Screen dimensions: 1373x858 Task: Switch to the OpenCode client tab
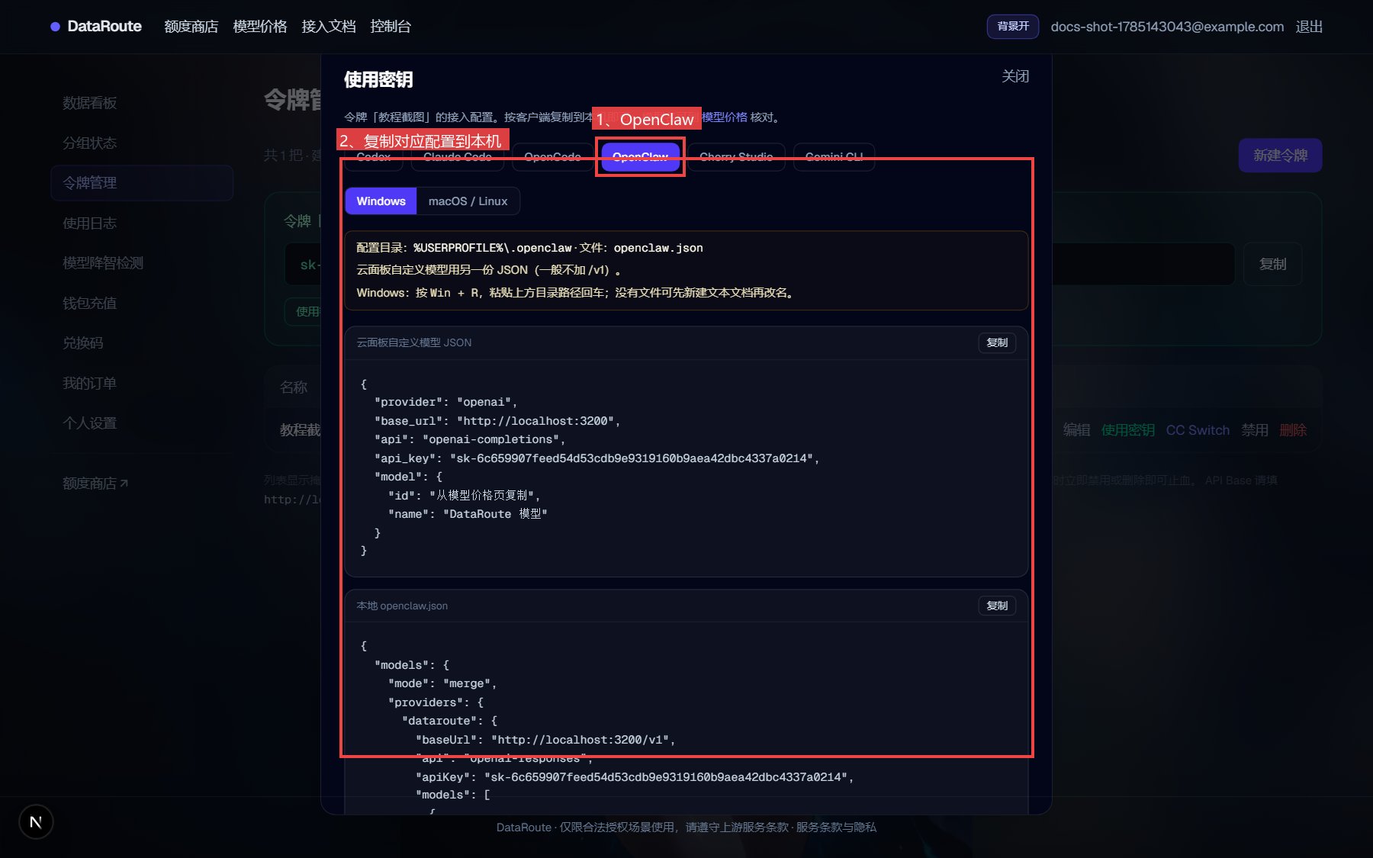(x=552, y=157)
